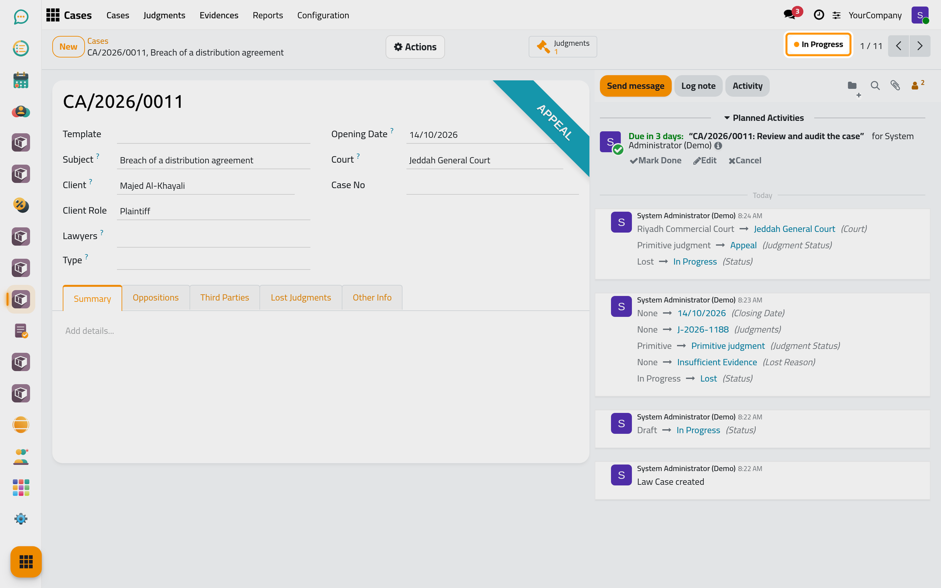Open the settings gear app in sidebar

[x=21, y=519]
